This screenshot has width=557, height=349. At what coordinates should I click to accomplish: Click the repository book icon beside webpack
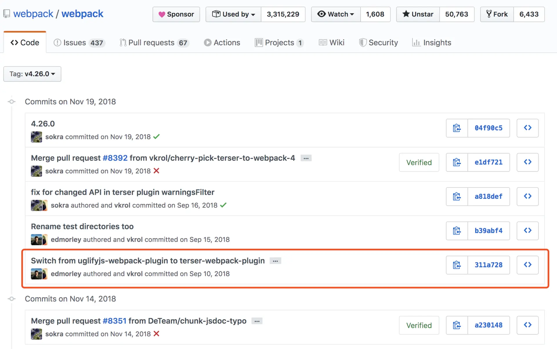tap(7, 14)
